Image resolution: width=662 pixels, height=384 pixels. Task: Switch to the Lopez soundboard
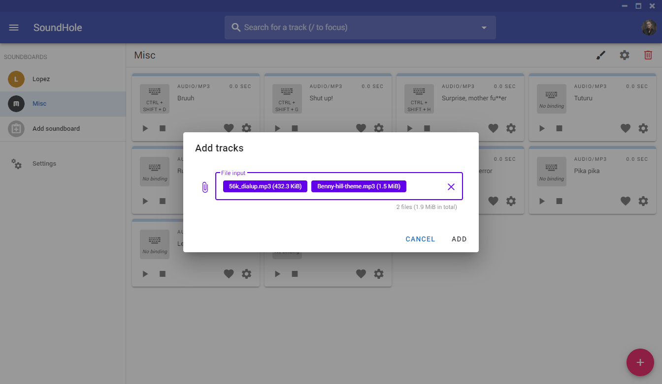41,79
